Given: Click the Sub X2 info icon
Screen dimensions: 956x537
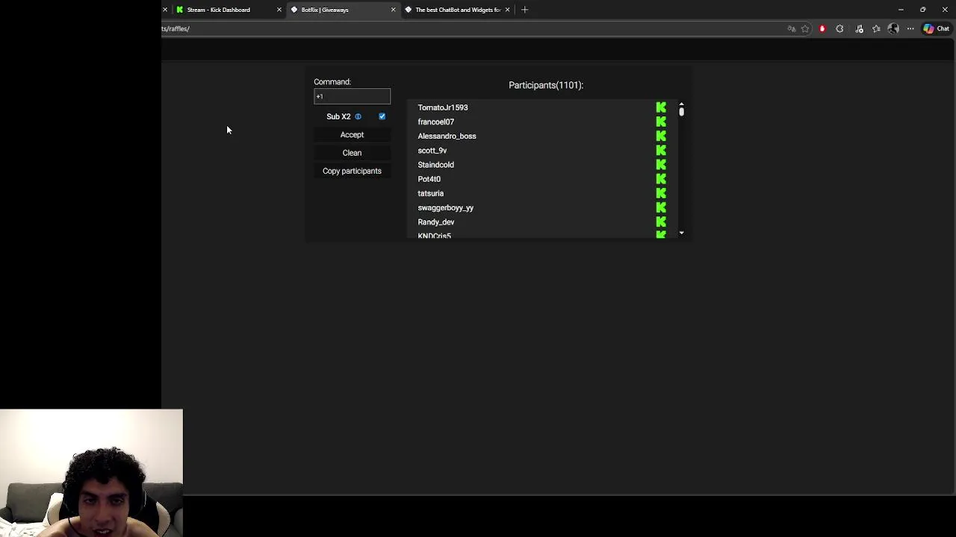Looking at the screenshot, I should point(358,116).
